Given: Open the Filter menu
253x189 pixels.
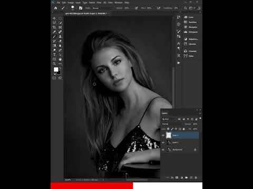Looking at the screenshot, I should [99, 3].
